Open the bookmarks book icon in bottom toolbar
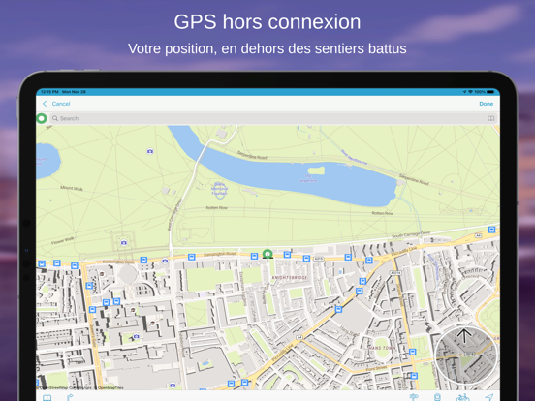The image size is (535, 401). pyautogui.click(x=47, y=397)
